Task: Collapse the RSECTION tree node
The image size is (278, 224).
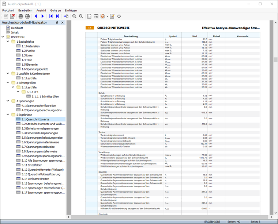Action: click(x=3, y=37)
